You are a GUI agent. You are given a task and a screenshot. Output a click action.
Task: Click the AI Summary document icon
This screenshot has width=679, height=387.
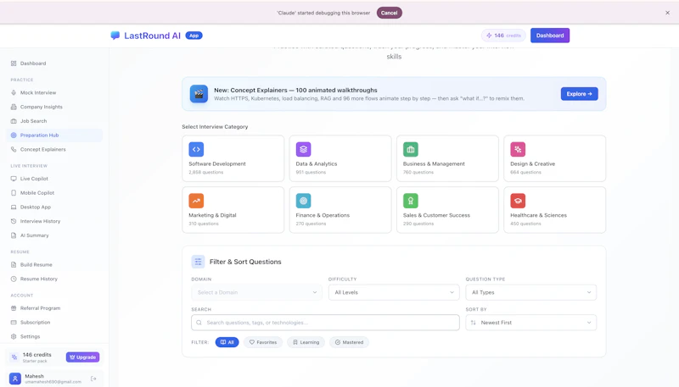(14, 235)
